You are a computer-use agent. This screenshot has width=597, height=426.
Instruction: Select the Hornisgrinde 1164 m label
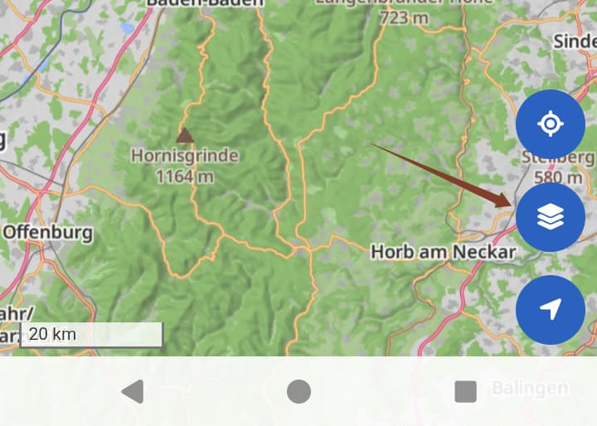[x=185, y=166]
